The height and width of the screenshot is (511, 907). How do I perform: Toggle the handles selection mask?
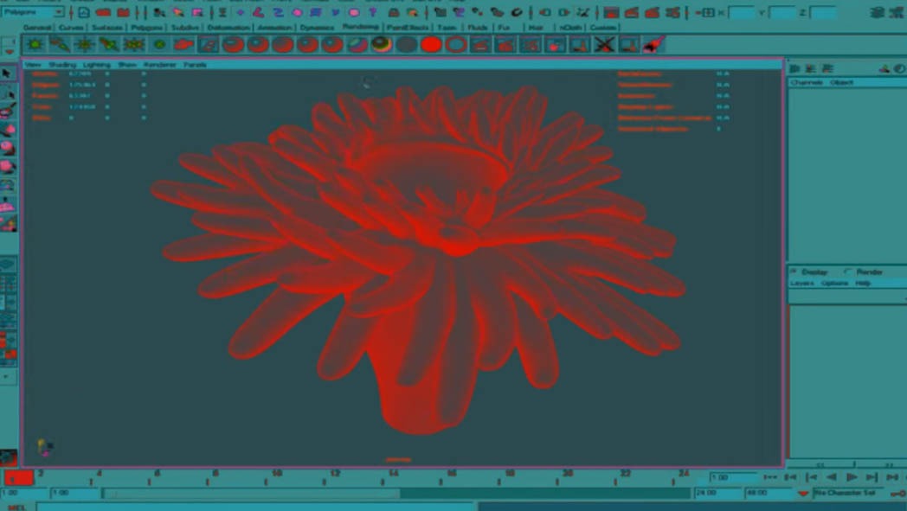tap(240, 12)
